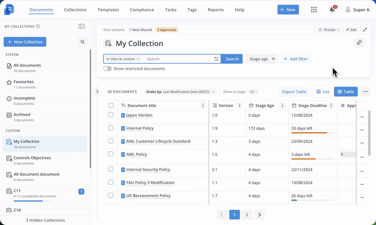This screenshot has width=376, height=225.
Task: Open the Compliance tab
Action: [x=142, y=10]
